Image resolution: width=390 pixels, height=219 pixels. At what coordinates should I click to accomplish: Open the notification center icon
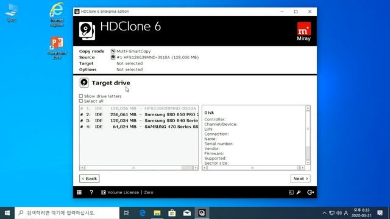coord(380,213)
